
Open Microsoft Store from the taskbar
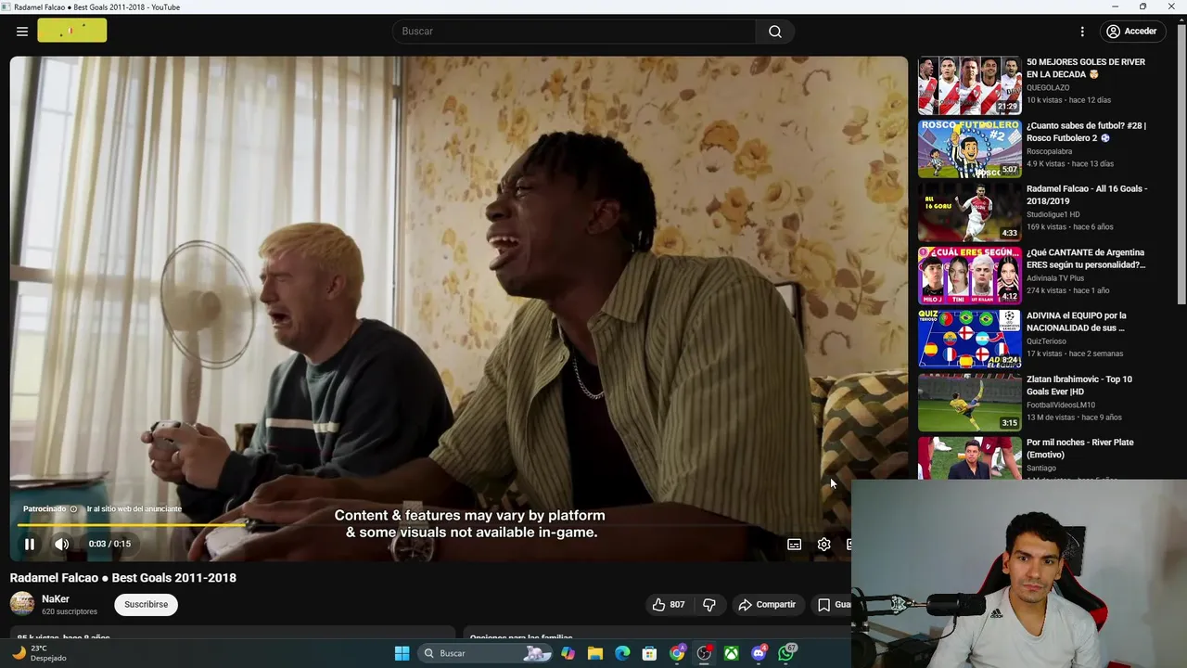[x=650, y=654]
